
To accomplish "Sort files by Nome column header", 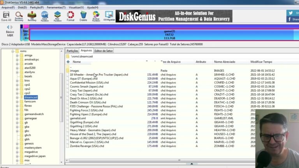I will pos(77,62).
